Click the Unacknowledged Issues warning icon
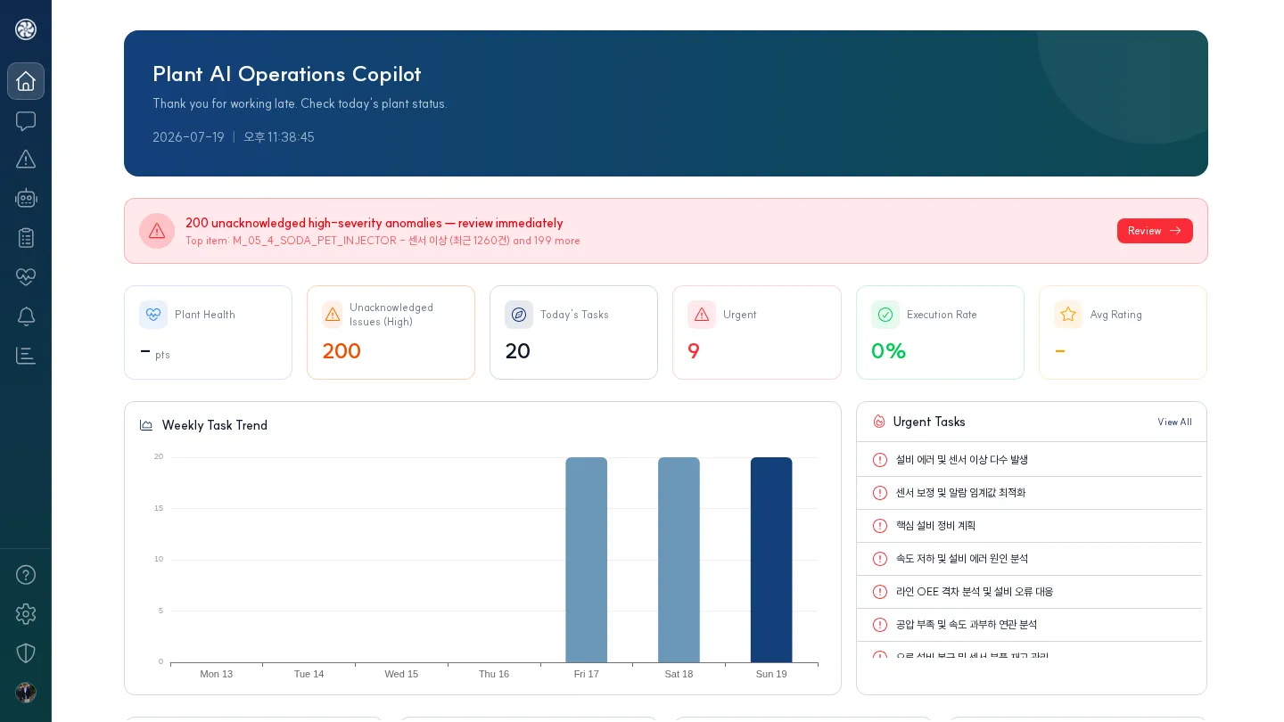Image resolution: width=1284 pixels, height=722 pixels. click(333, 315)
